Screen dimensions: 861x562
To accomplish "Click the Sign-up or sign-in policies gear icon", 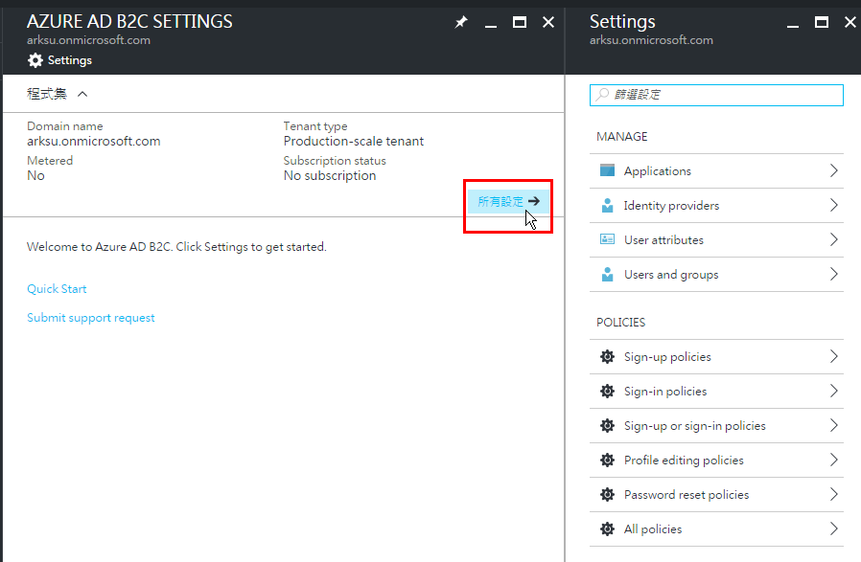I will (607, 426).
